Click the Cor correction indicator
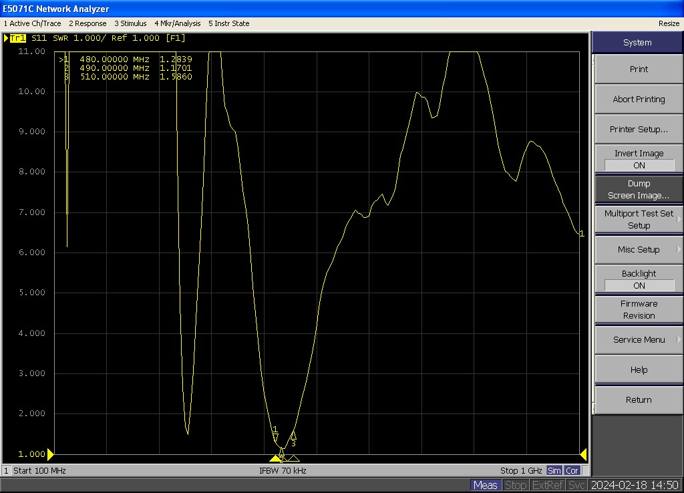Viewport: 684px width, 493px height. pyautogui.click(x=572, y=471)
